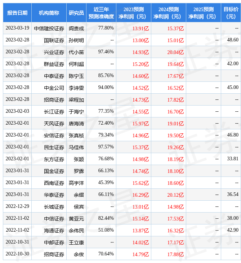
Task: Click target price 33.81
Action: coord(233,159)
